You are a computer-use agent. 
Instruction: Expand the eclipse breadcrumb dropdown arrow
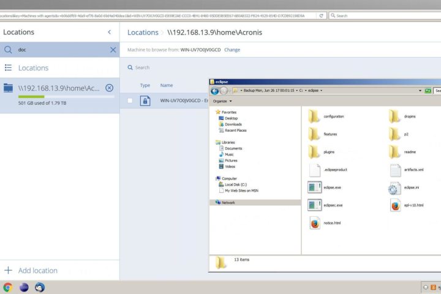coord(321,91)
